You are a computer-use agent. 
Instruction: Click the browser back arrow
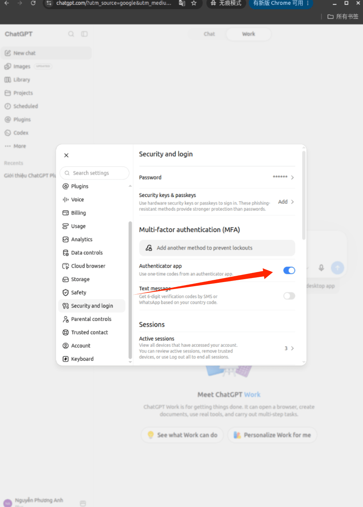7,3
